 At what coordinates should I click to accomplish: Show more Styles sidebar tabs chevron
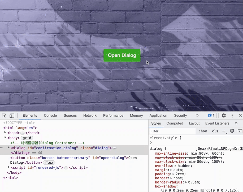(236, 123)
